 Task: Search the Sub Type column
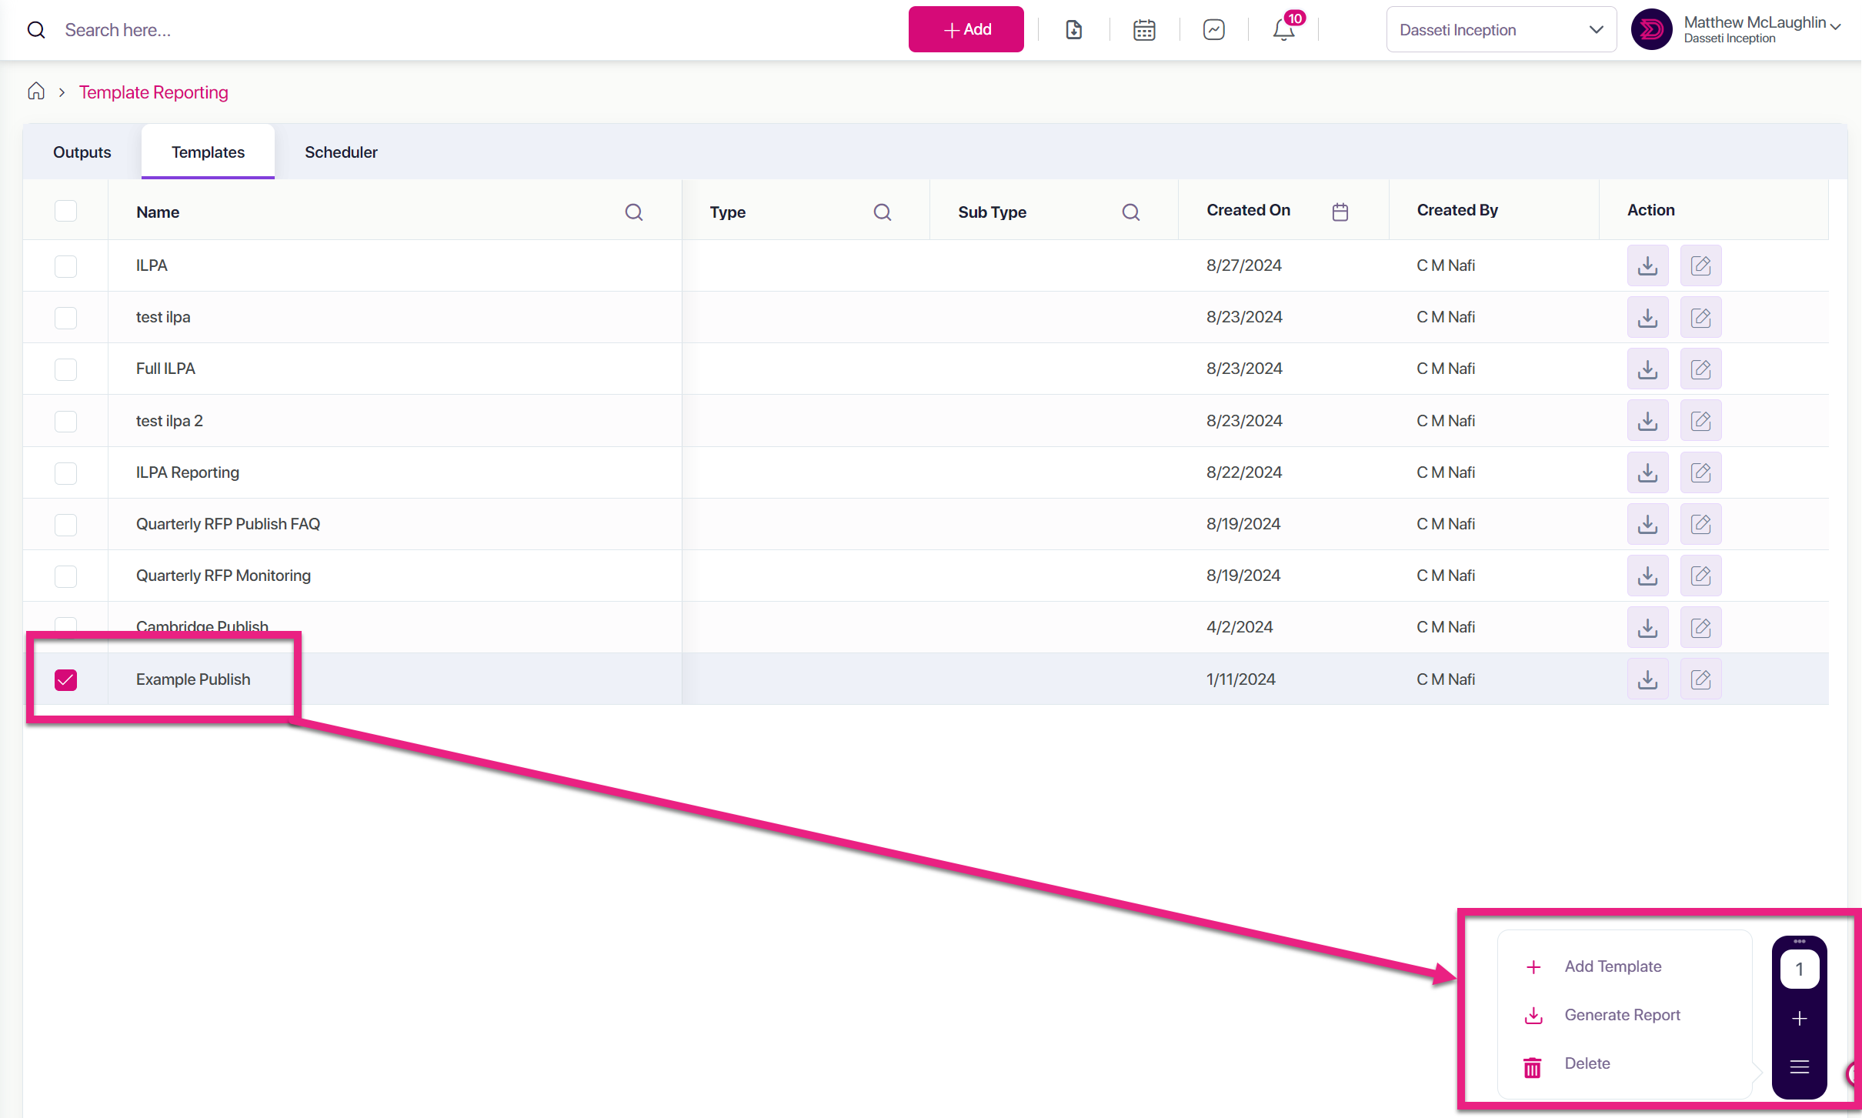1131,212
